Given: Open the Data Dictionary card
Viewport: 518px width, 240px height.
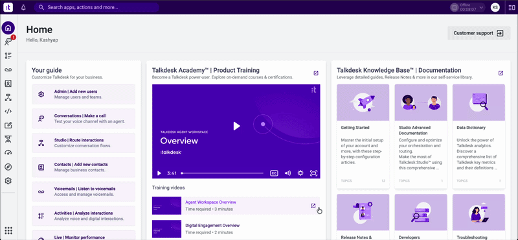Looking at the screenshot, I should (479, 136).
